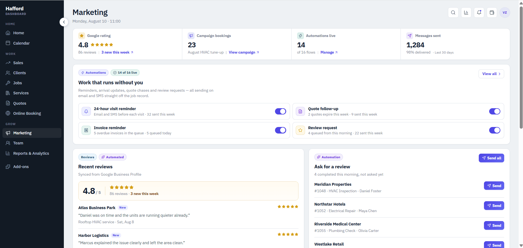Click the Invoice reminder dollar icon
Screen dimensions: 523x248
86,130
